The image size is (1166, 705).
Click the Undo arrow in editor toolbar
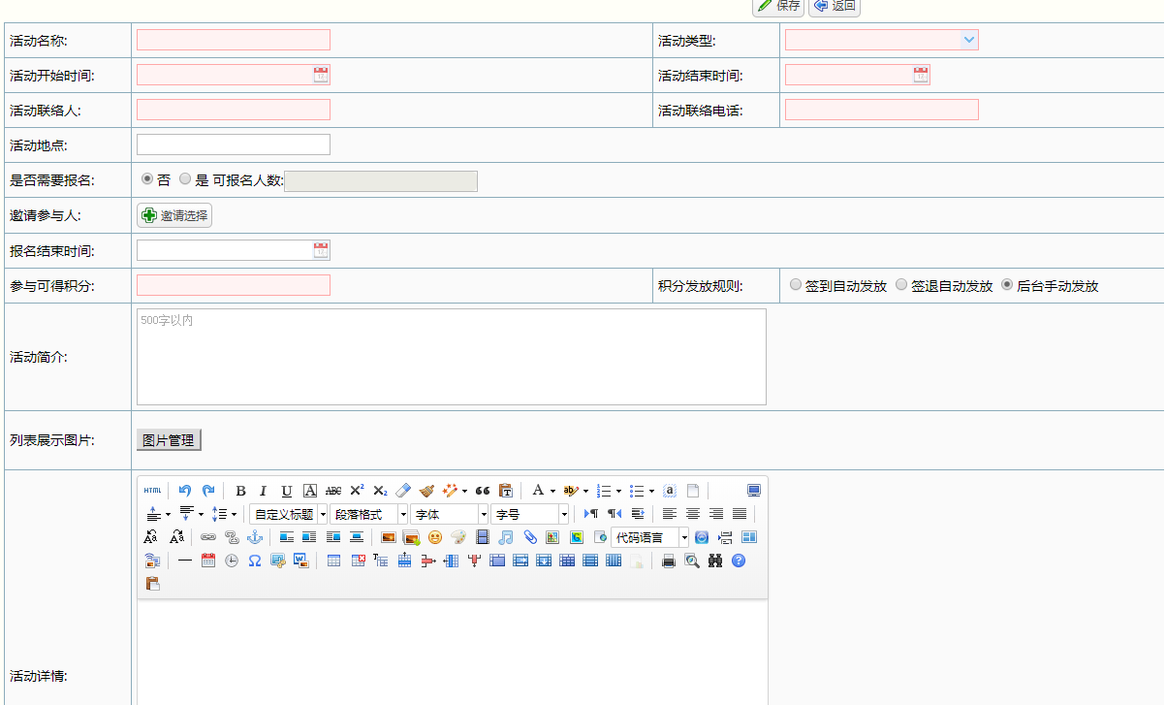[x=185, y=491]
